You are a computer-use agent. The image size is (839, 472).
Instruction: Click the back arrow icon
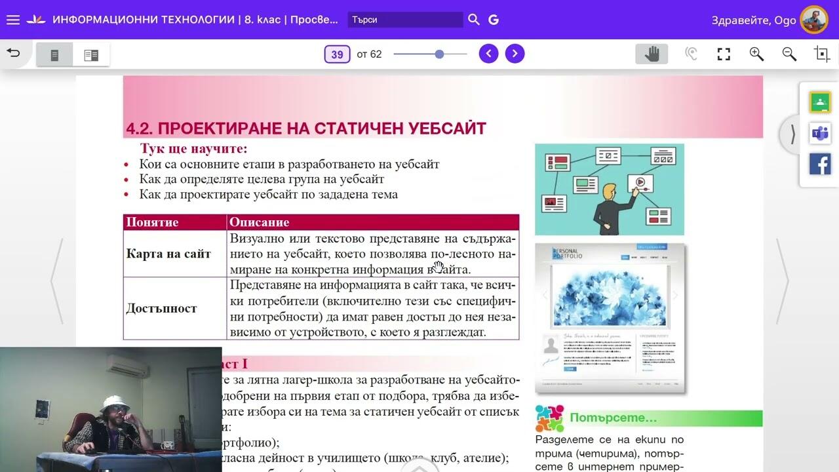pyautogui.click(x=14, y=54)
